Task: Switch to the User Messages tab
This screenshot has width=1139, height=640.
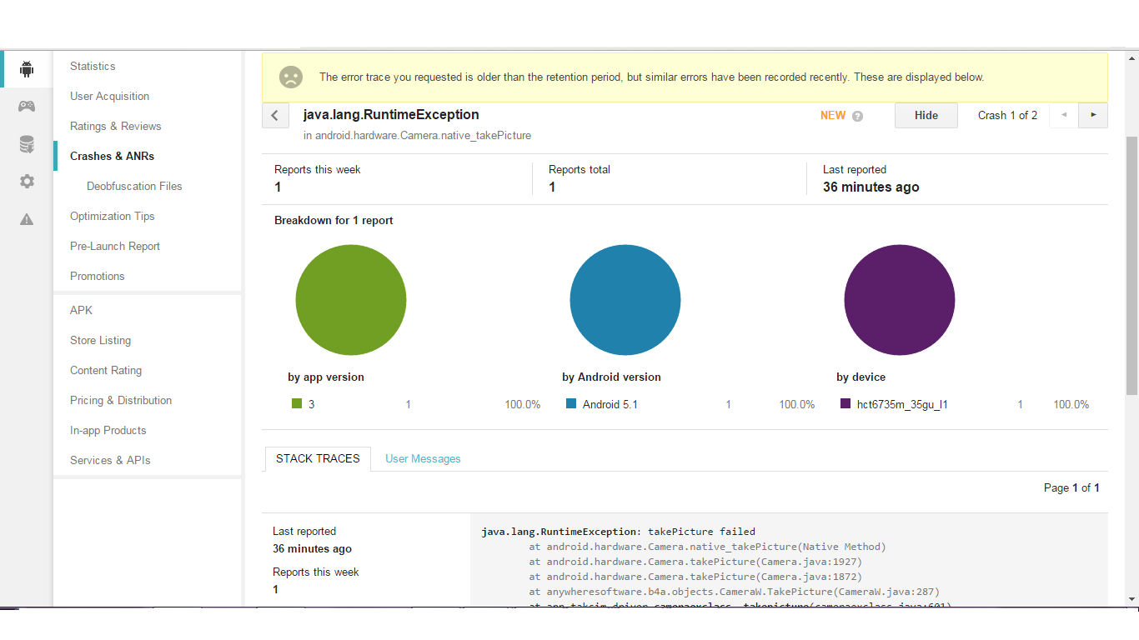Action: [423, 459]
